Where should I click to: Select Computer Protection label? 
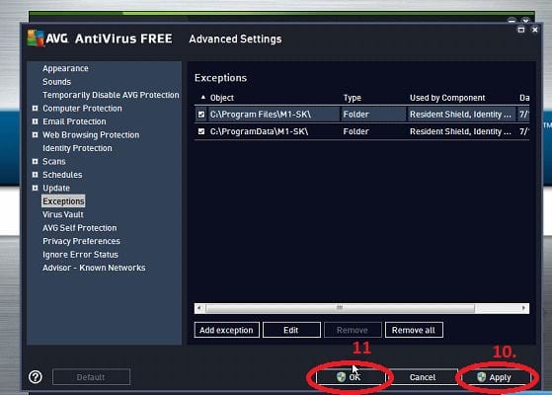pyautogui.click(x=82, y=108)
